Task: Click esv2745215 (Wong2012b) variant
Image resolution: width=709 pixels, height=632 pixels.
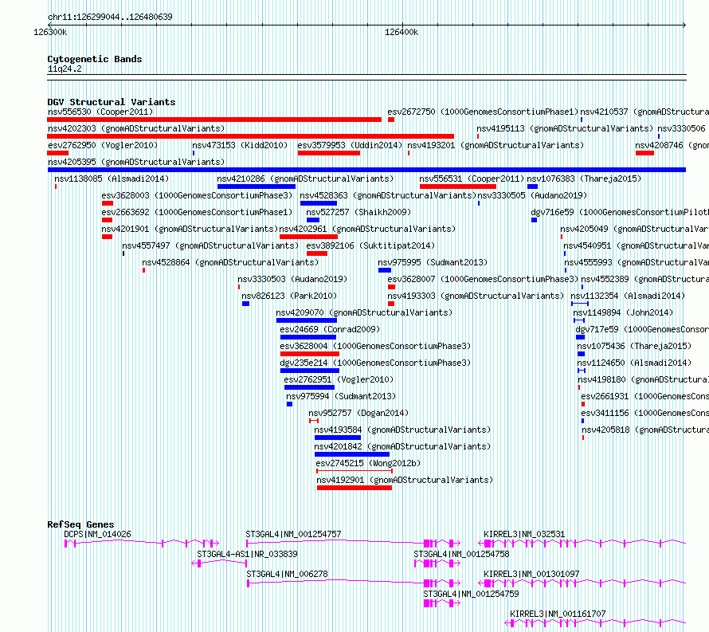Action: pyautogui.click(x=368, y=463)
